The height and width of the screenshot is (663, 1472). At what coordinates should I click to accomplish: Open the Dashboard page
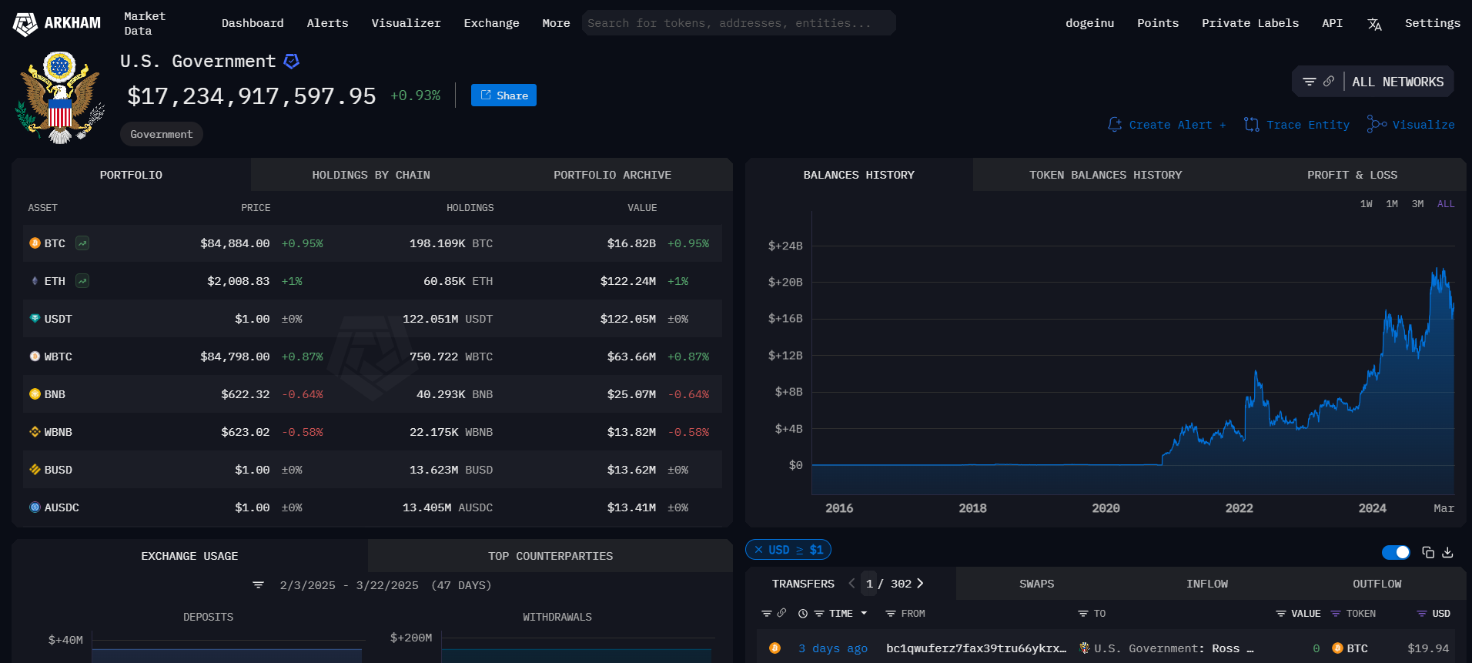click(253, 23)
